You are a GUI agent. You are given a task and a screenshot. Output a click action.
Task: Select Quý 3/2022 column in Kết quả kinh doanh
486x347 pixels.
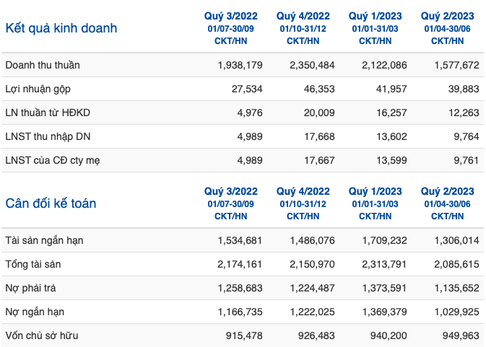click(231, 16)
